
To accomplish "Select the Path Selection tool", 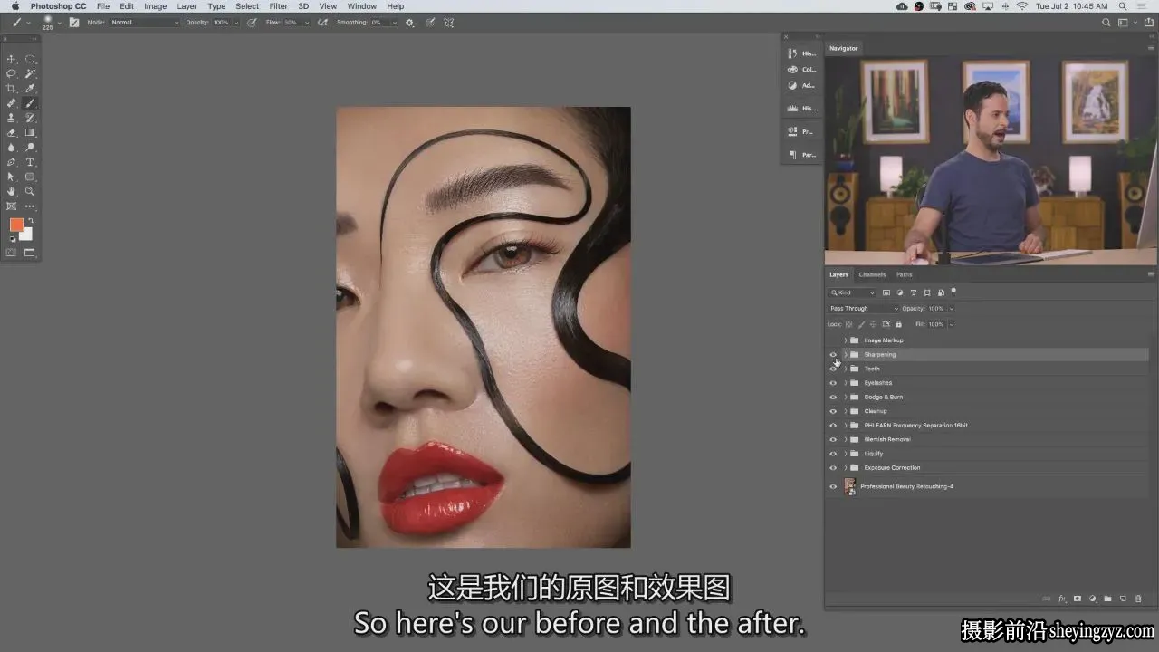I will [12, 177].
